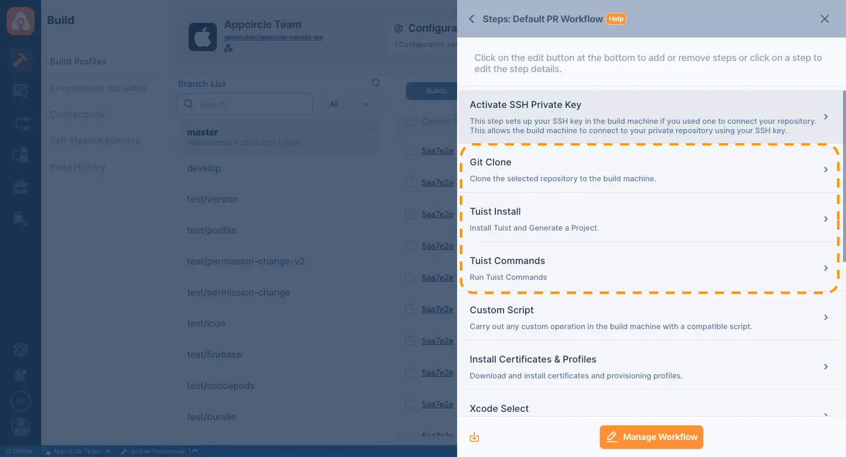The width and height of the screenshot is (846, 457).
Task: Click the orange Help badge
Action: [616, 19]
